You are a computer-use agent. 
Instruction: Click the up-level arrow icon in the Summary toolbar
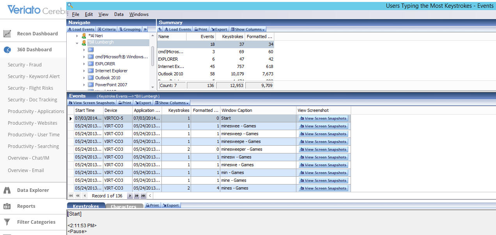(160, 30)
